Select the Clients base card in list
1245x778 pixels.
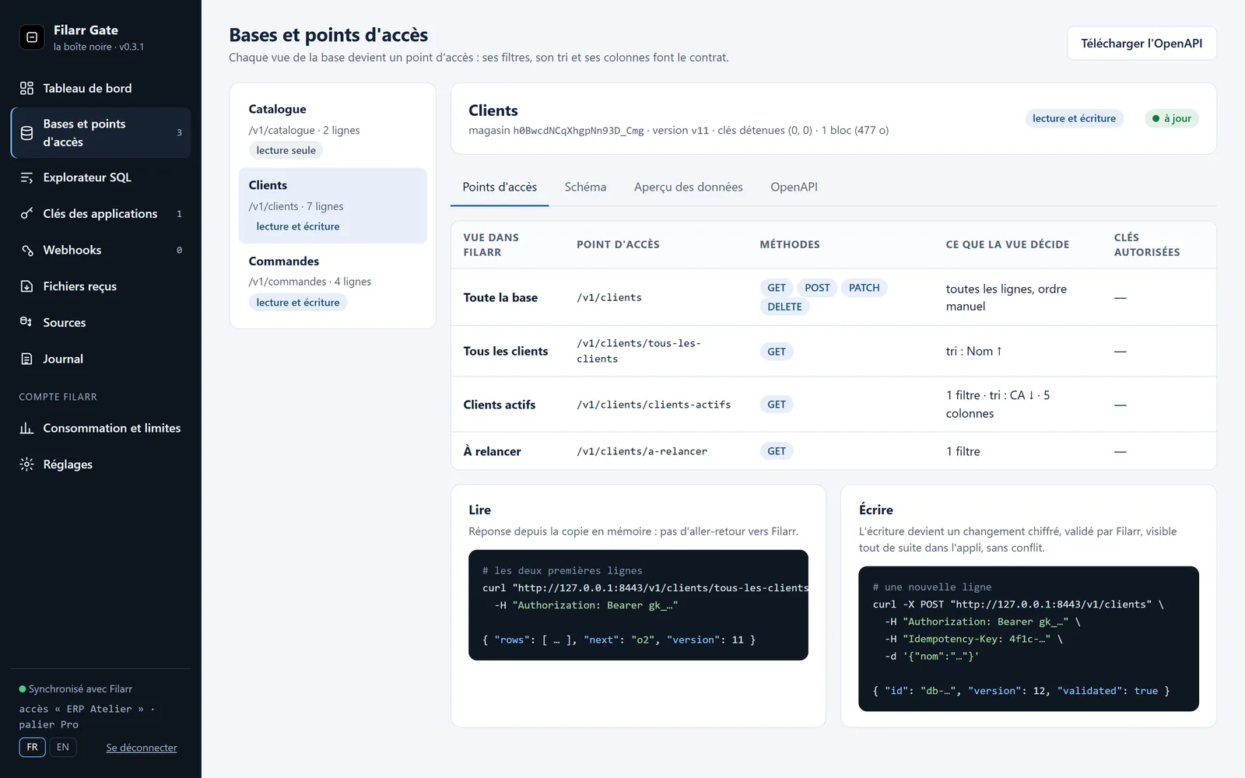pyautogui.click(x=333, y=205)
